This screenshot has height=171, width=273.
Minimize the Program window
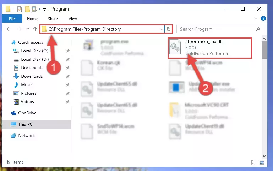click(x=227, y=9)
